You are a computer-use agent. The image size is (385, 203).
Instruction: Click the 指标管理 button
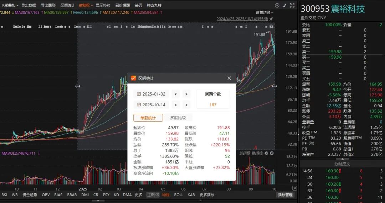coord(285,195)
